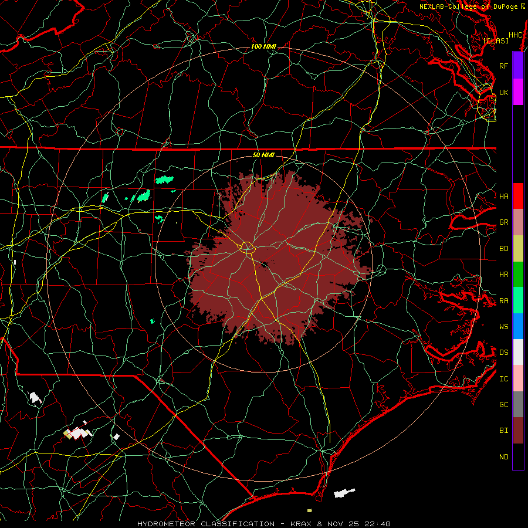
Task: Click the [CLAS] label above legend
Action: coord(496,40)
